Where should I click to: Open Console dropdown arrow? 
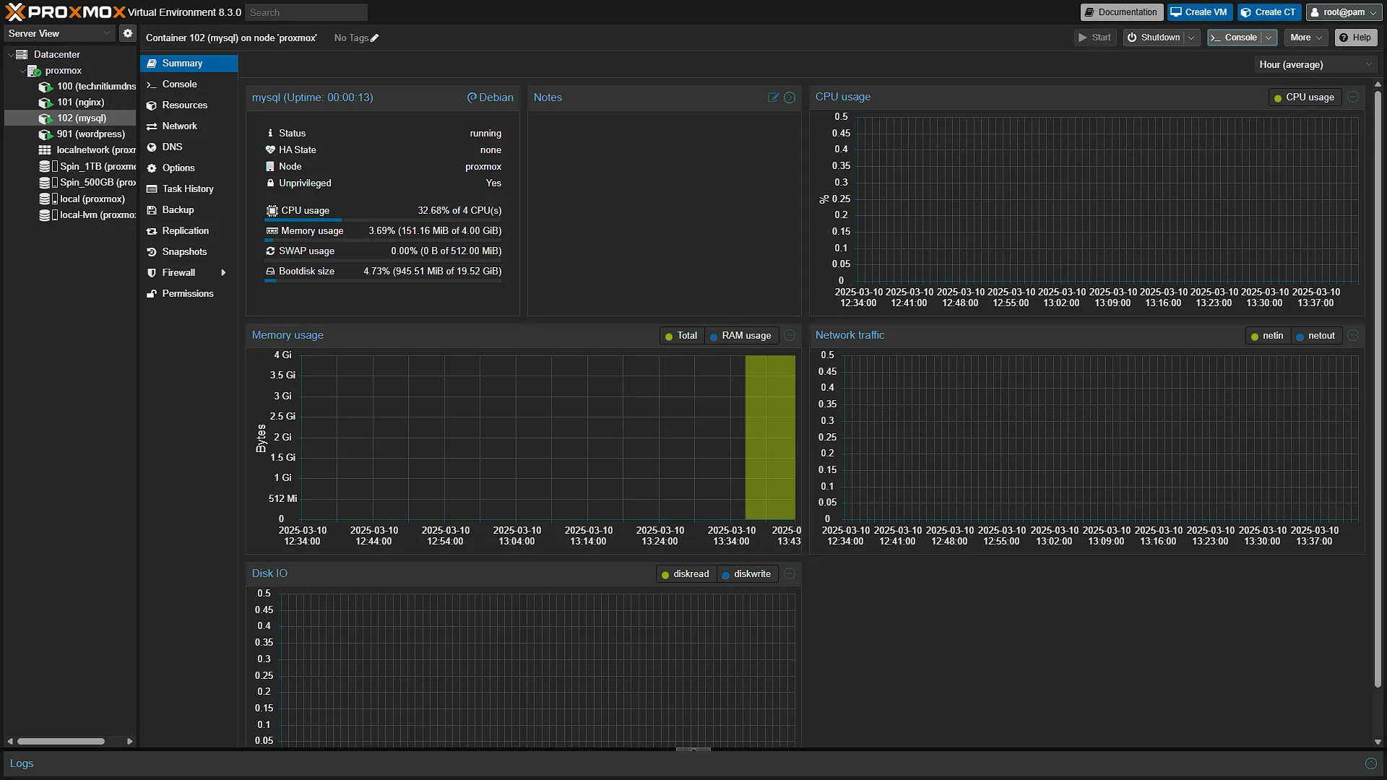coord(1269,38)
